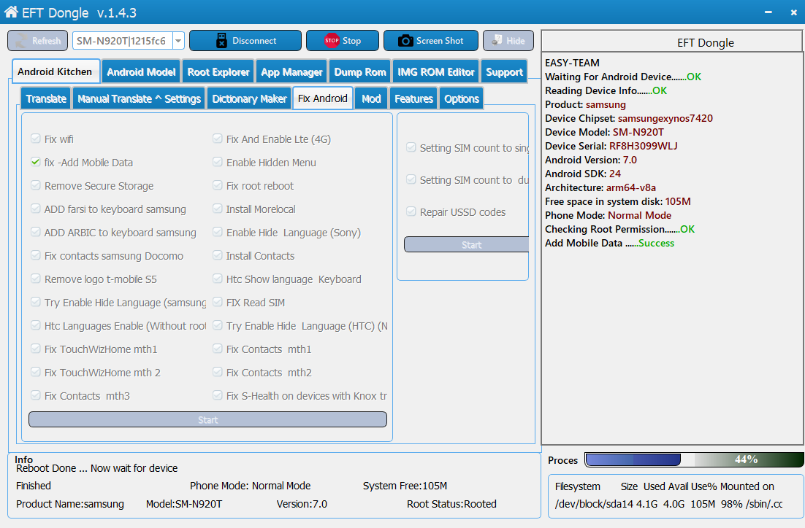Image resolution: width=805 pixels, height=528 pixels.
Task: Click the Add Mobile Data Success log line
Action: pos(609,243)
